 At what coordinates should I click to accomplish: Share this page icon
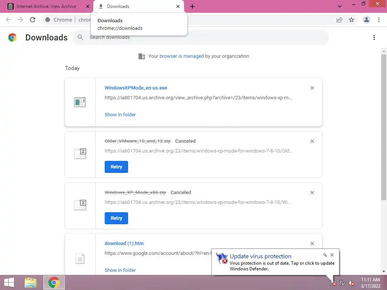339,20
